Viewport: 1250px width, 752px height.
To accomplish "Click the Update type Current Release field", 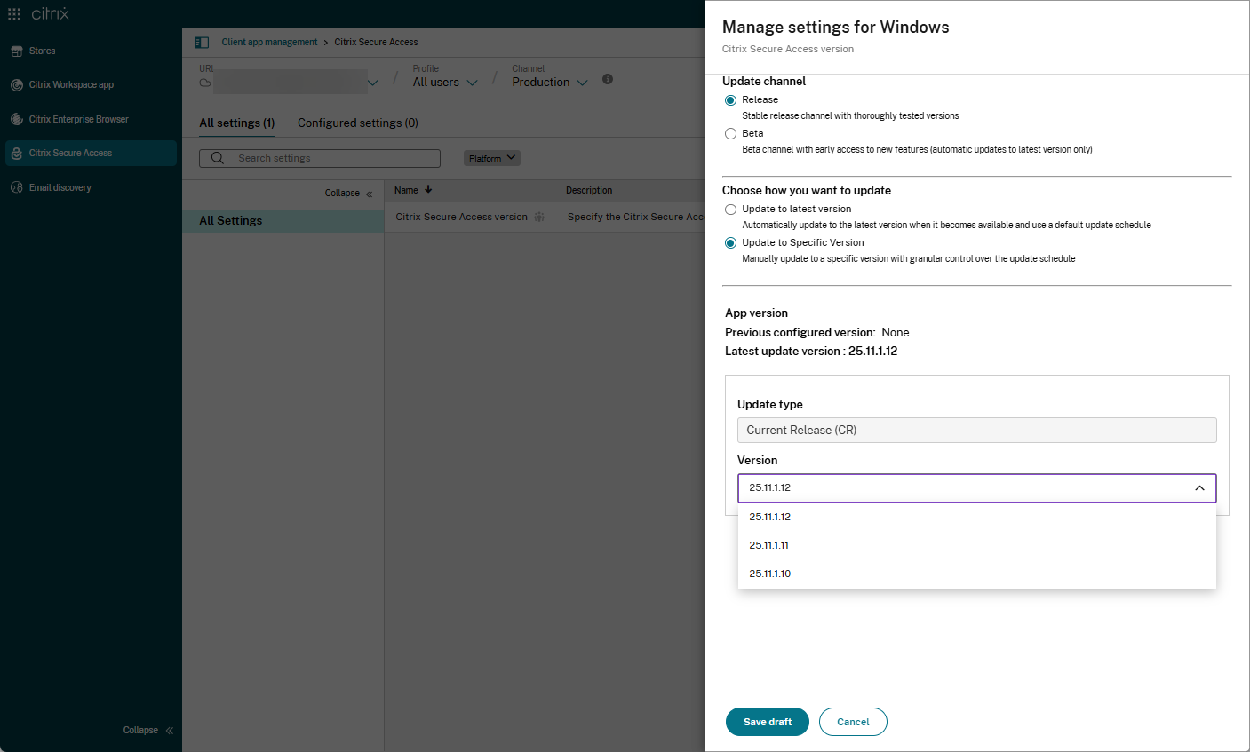I will (977, 430).
